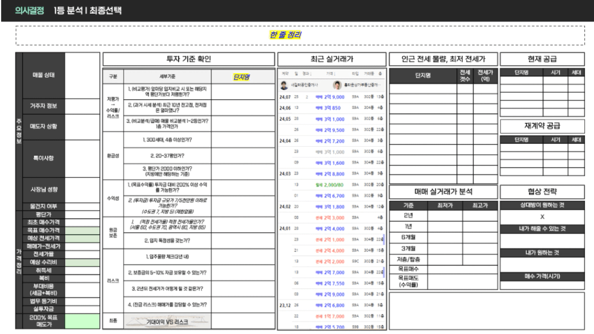Screen dimensions: 594x334
Task: Click the second realtor's profile avatar
Action: (x=337, y=85)
